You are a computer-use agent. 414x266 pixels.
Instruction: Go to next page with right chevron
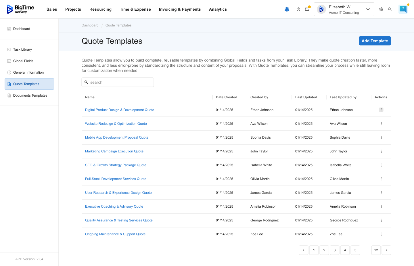386,250
